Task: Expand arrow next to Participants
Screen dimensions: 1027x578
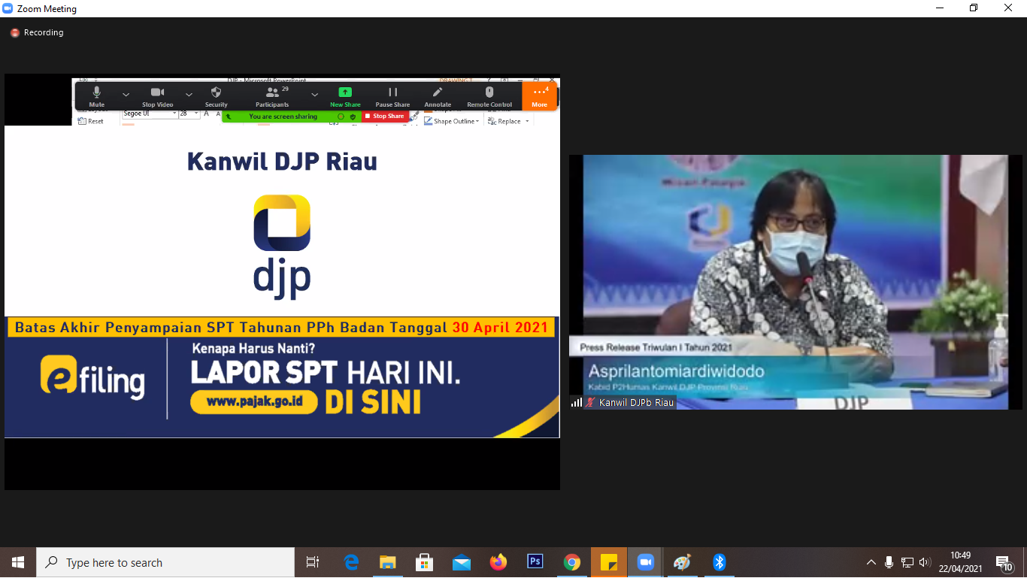Action: [314, 95]
